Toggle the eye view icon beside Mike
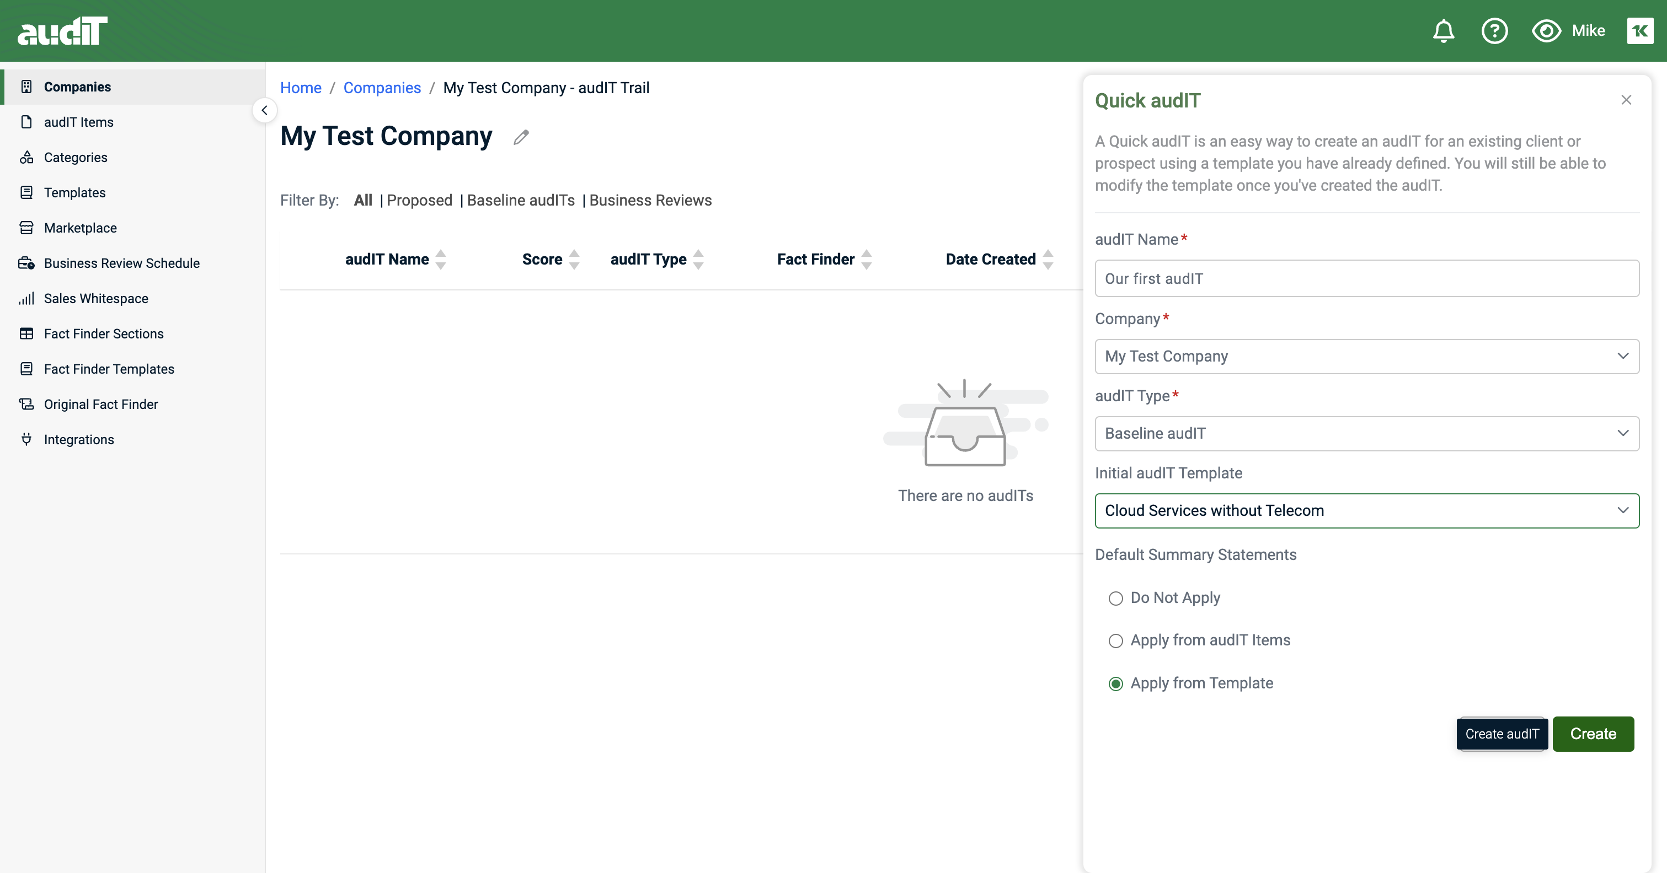 (x=1546, y=31)
